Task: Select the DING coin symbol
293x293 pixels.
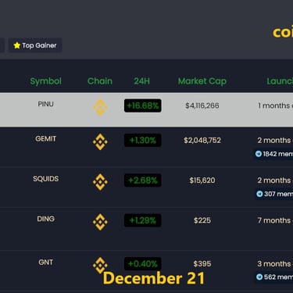Action: (x=46, y=219)
